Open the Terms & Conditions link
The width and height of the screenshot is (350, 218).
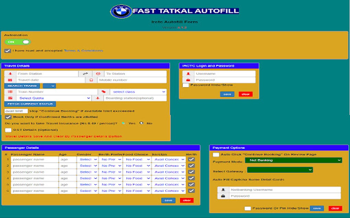tap(83, 50)
